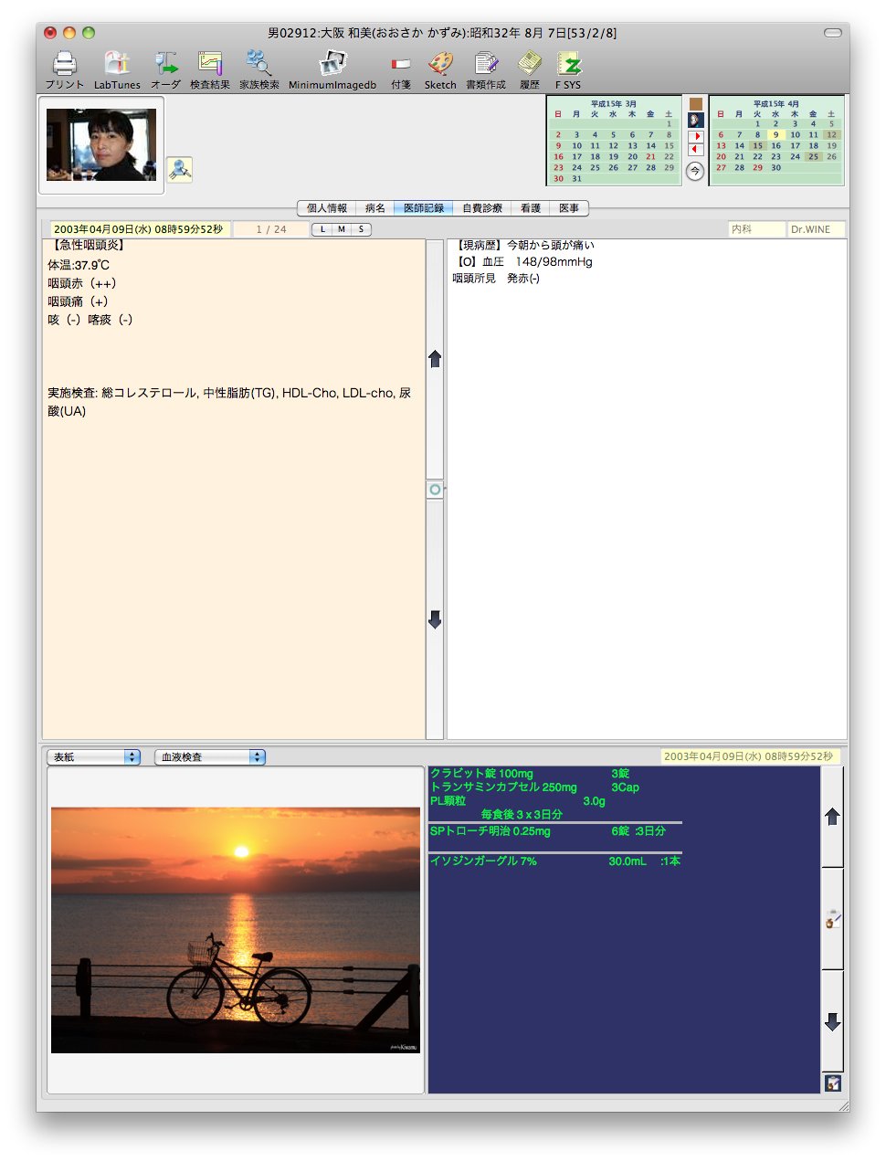
Task: Click the circle button between record panes
Action: [435, 490]
